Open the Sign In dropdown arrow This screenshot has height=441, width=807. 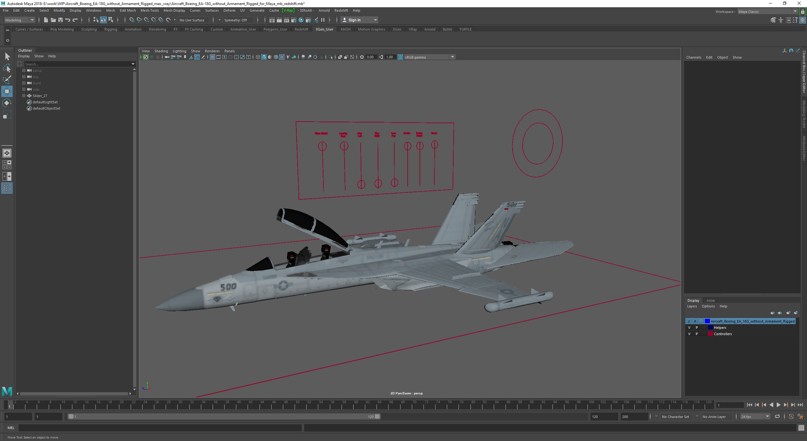(375, 20)
